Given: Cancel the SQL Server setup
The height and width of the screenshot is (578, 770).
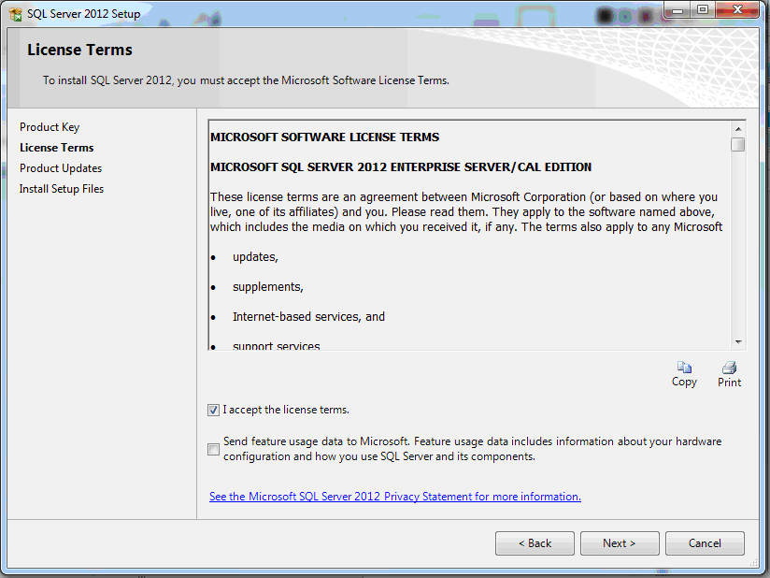Looking at the screenshot, I should 705,543.
